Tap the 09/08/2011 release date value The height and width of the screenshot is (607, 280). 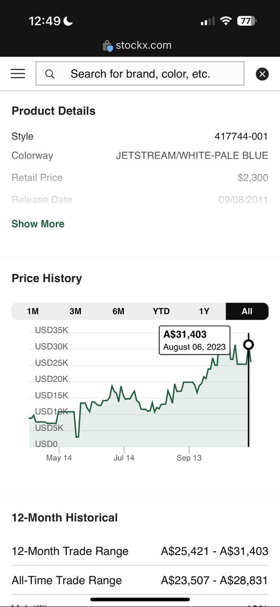tap(244, 200)
